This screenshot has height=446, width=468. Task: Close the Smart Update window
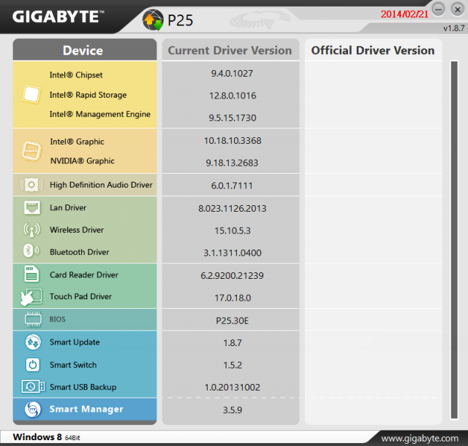(x=457, y=9)
